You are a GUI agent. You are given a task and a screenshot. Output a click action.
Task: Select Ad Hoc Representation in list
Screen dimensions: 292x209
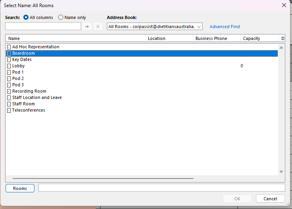click(36, 47)
